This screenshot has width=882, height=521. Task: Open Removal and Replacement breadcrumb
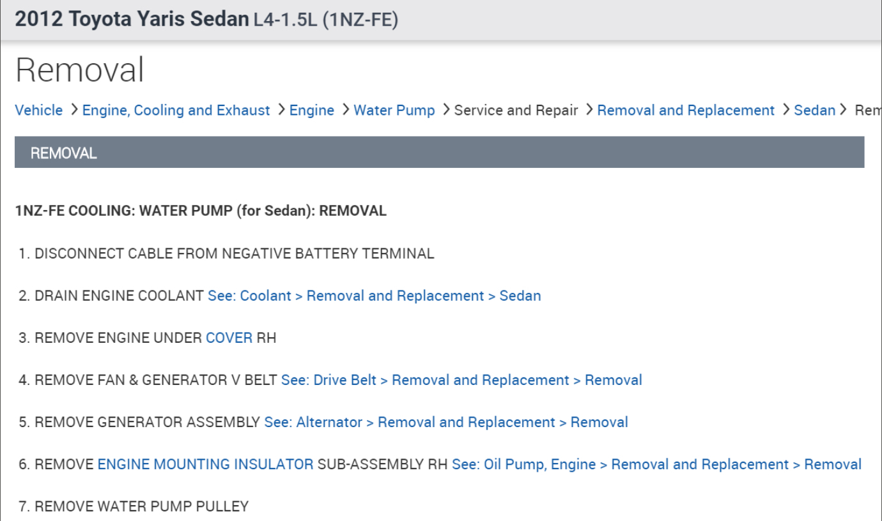pyautogui.click(x=685, y=110)
